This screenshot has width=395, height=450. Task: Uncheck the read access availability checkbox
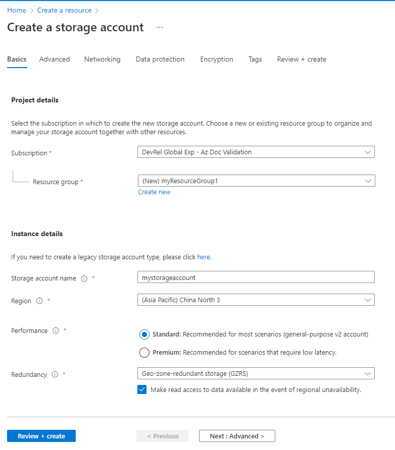(142, 390)
